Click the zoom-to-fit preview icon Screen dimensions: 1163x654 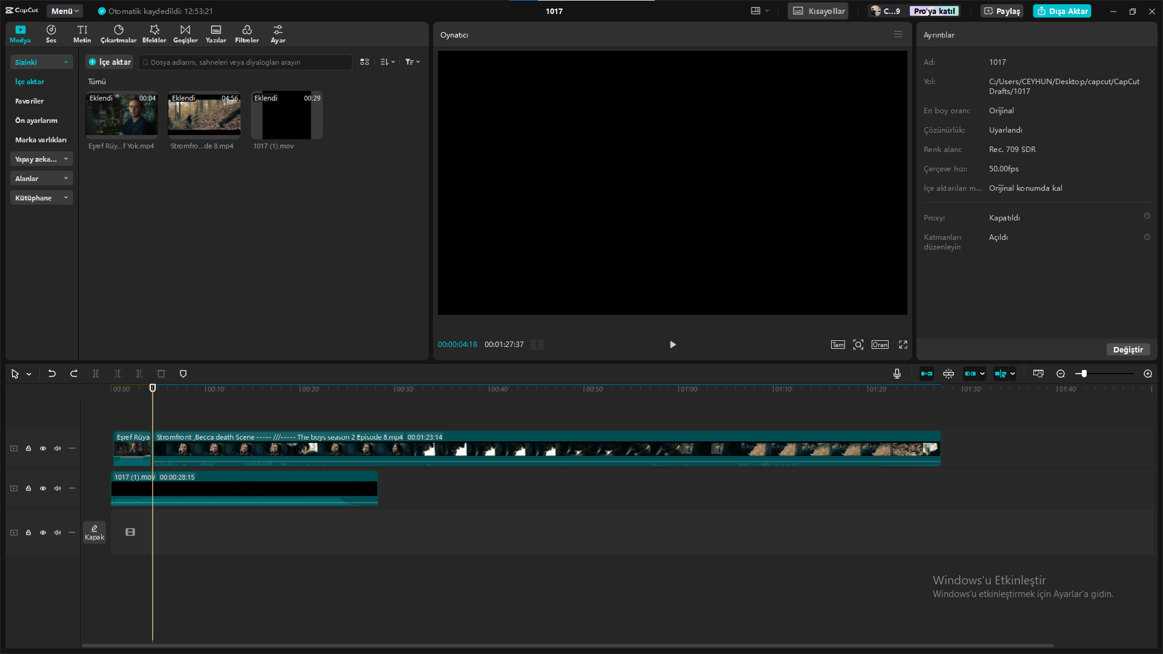(858, 345)
